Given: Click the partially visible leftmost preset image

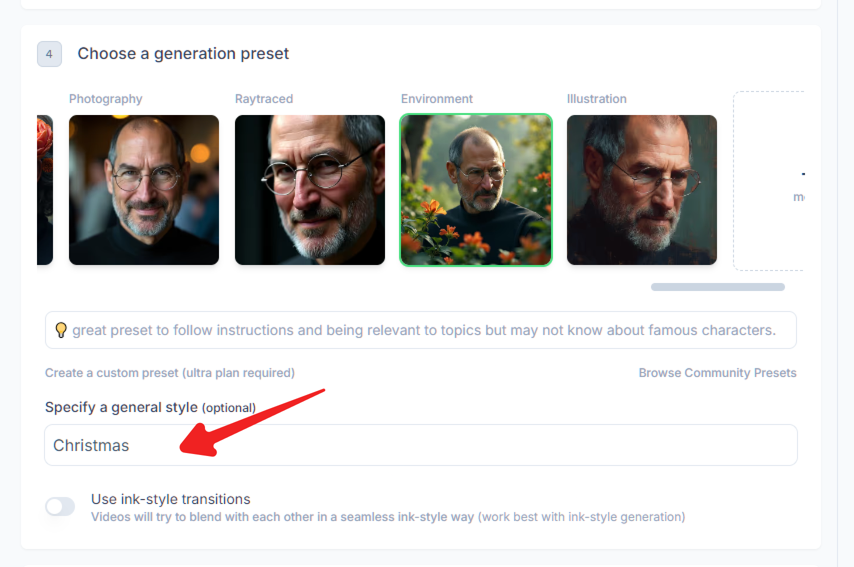Looking at the screenshot, I should [x=45, y=190].
